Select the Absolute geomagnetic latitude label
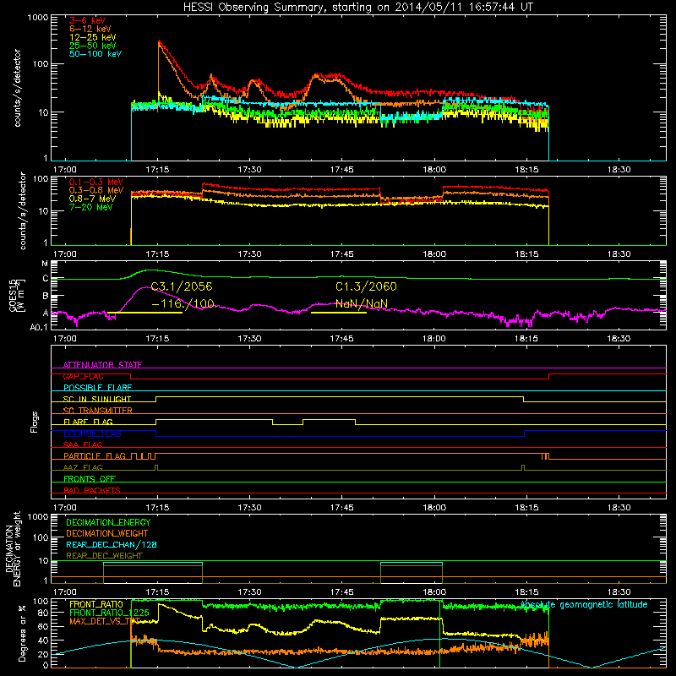 pos(584,604)
